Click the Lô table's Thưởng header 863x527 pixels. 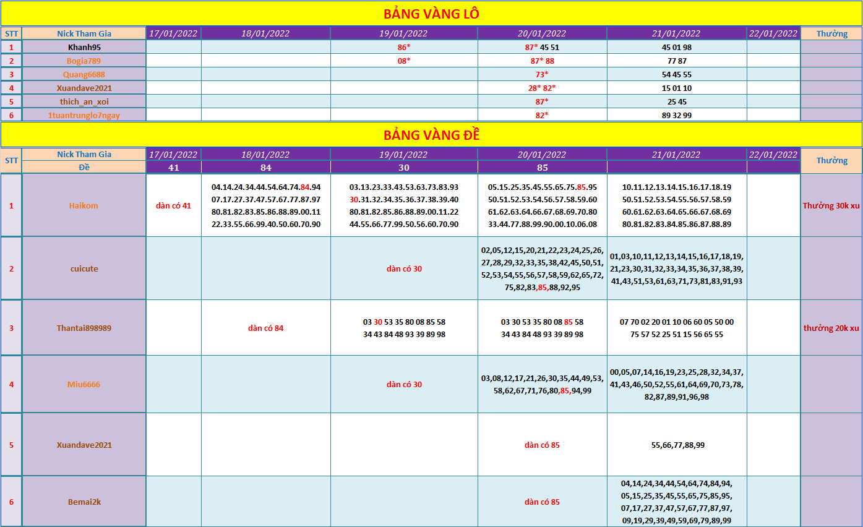point(831,33)
